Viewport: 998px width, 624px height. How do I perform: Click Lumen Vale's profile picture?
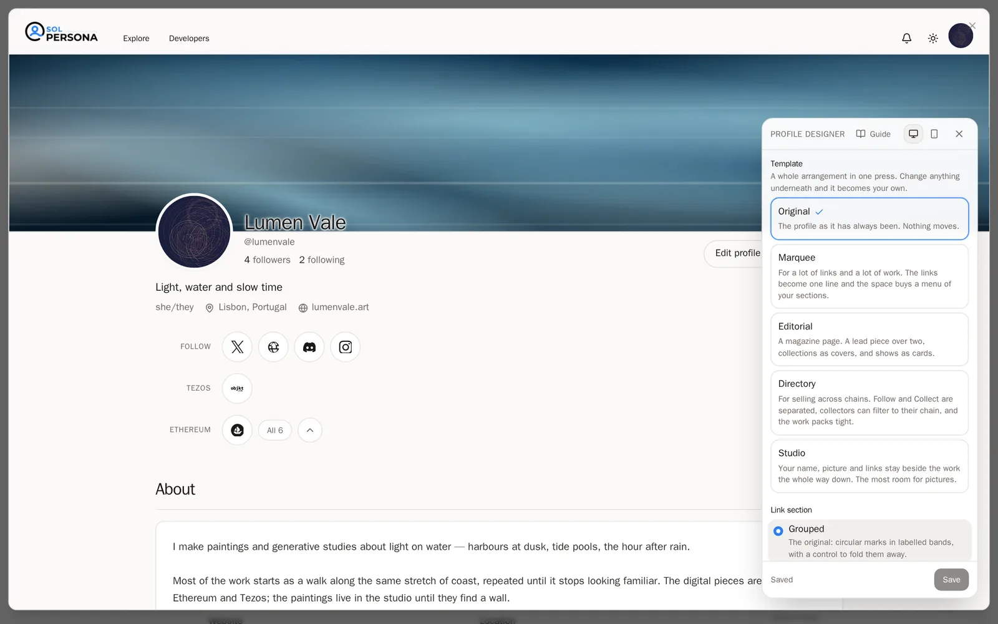tap(194, 232)
